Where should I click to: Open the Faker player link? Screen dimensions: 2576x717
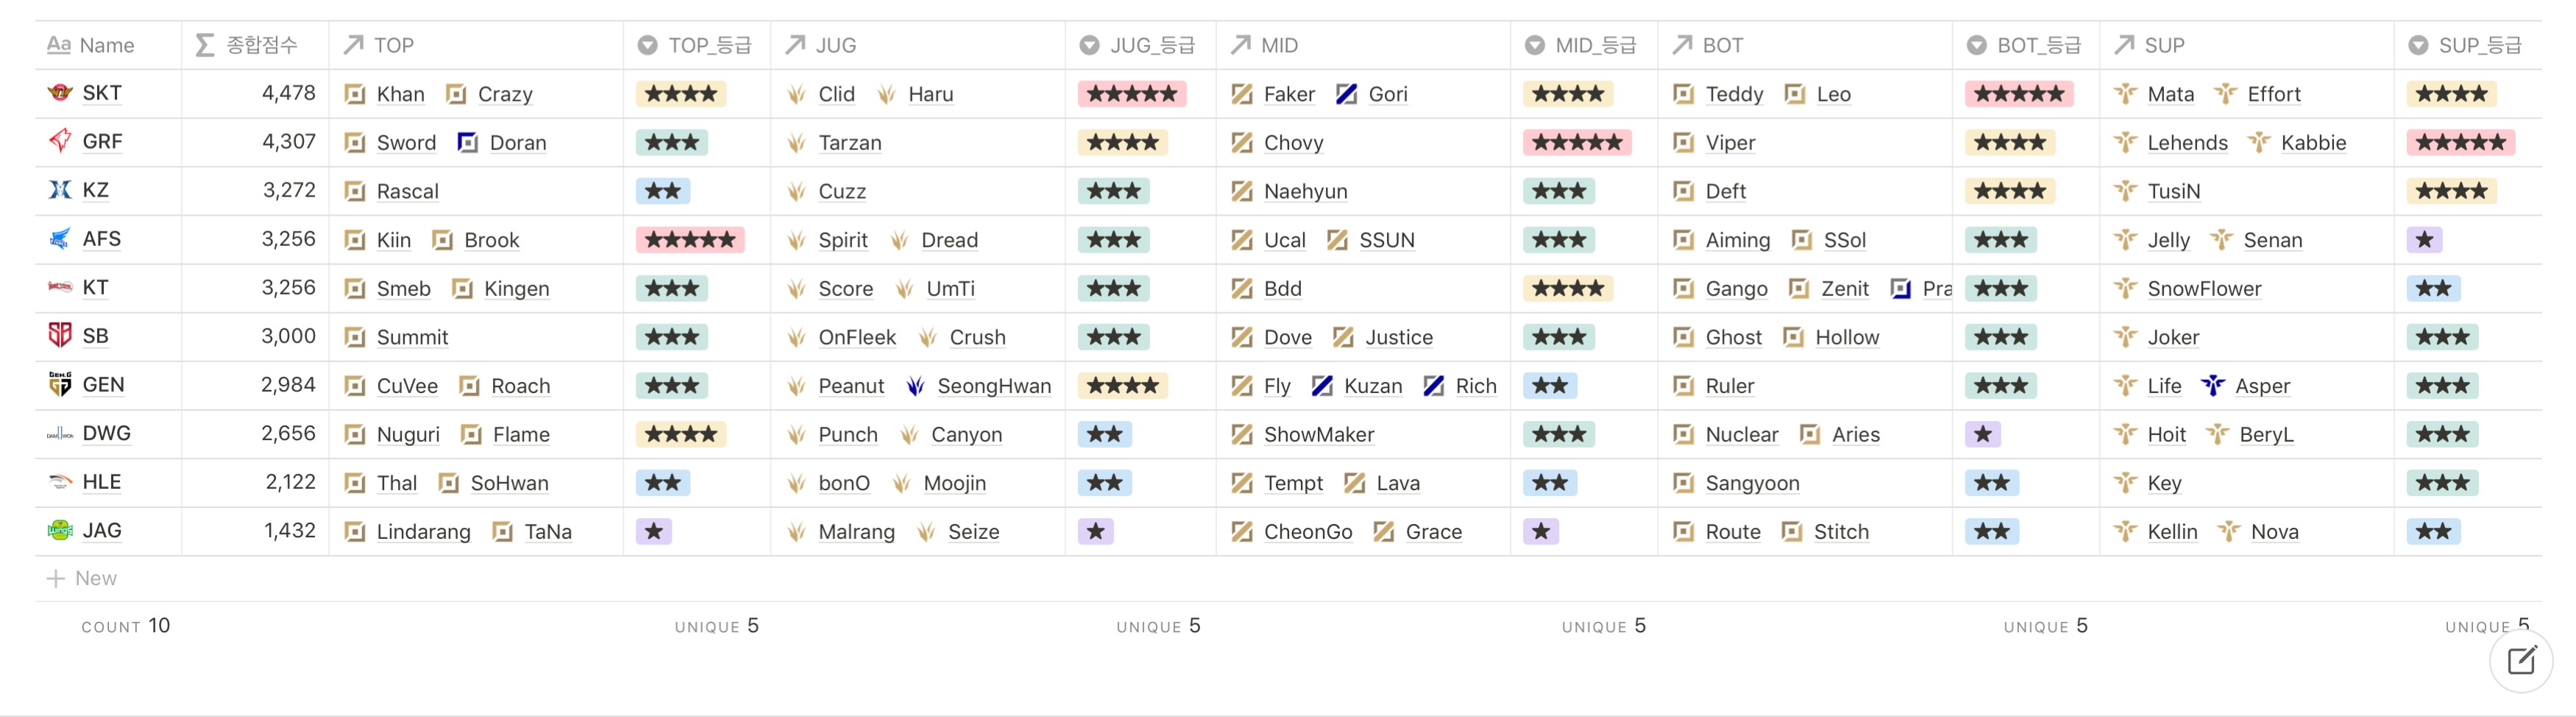1288,94
